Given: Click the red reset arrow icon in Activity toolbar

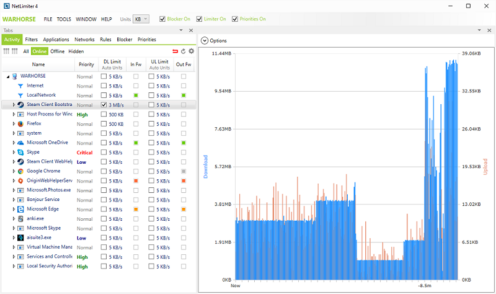Looking at the screenshot, I should [x=175, y=51].
